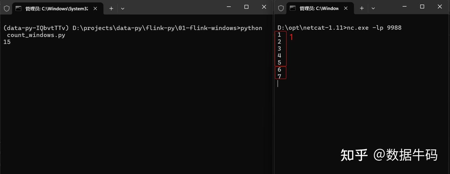
Task: Expand the profile dropdown in right terminal
Action: (373, 8)
